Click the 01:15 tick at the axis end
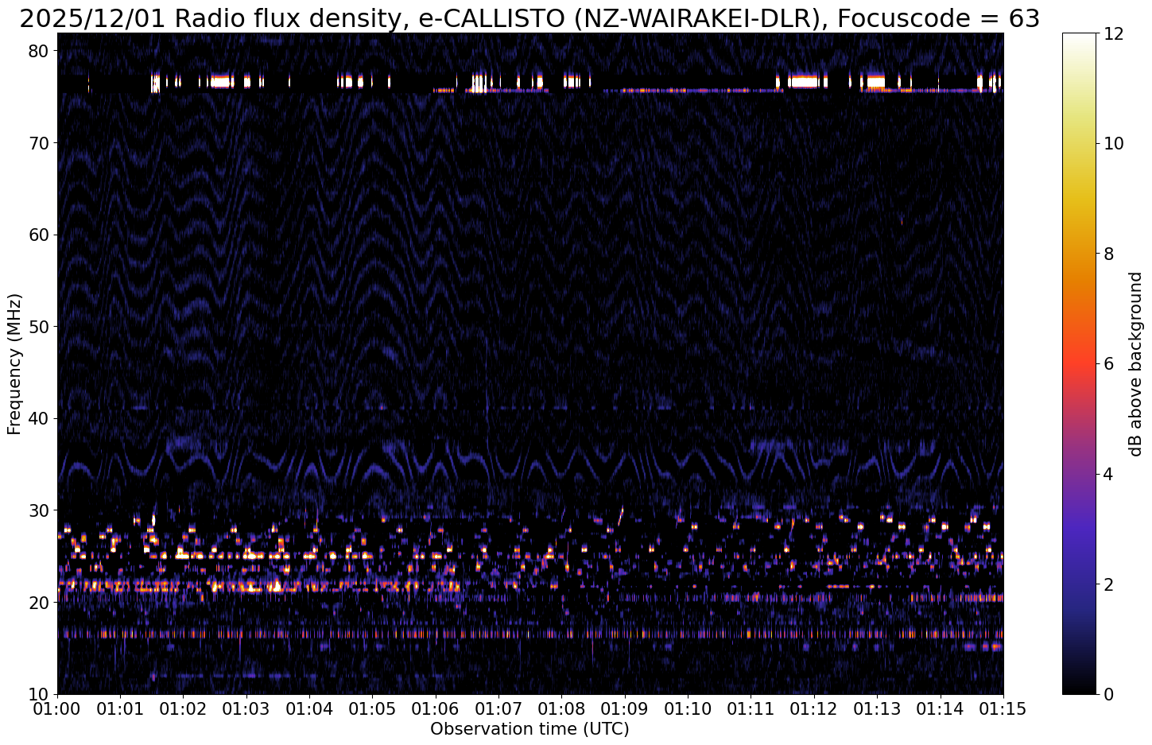Image resolution: width=1152 pixels, height=745 pixels. pos(1003,707)
